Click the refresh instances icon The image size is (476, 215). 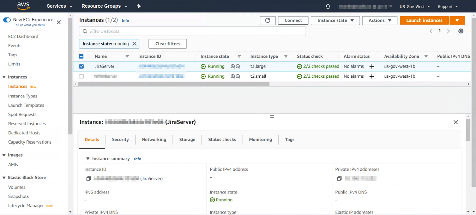[x=267, y=20]
